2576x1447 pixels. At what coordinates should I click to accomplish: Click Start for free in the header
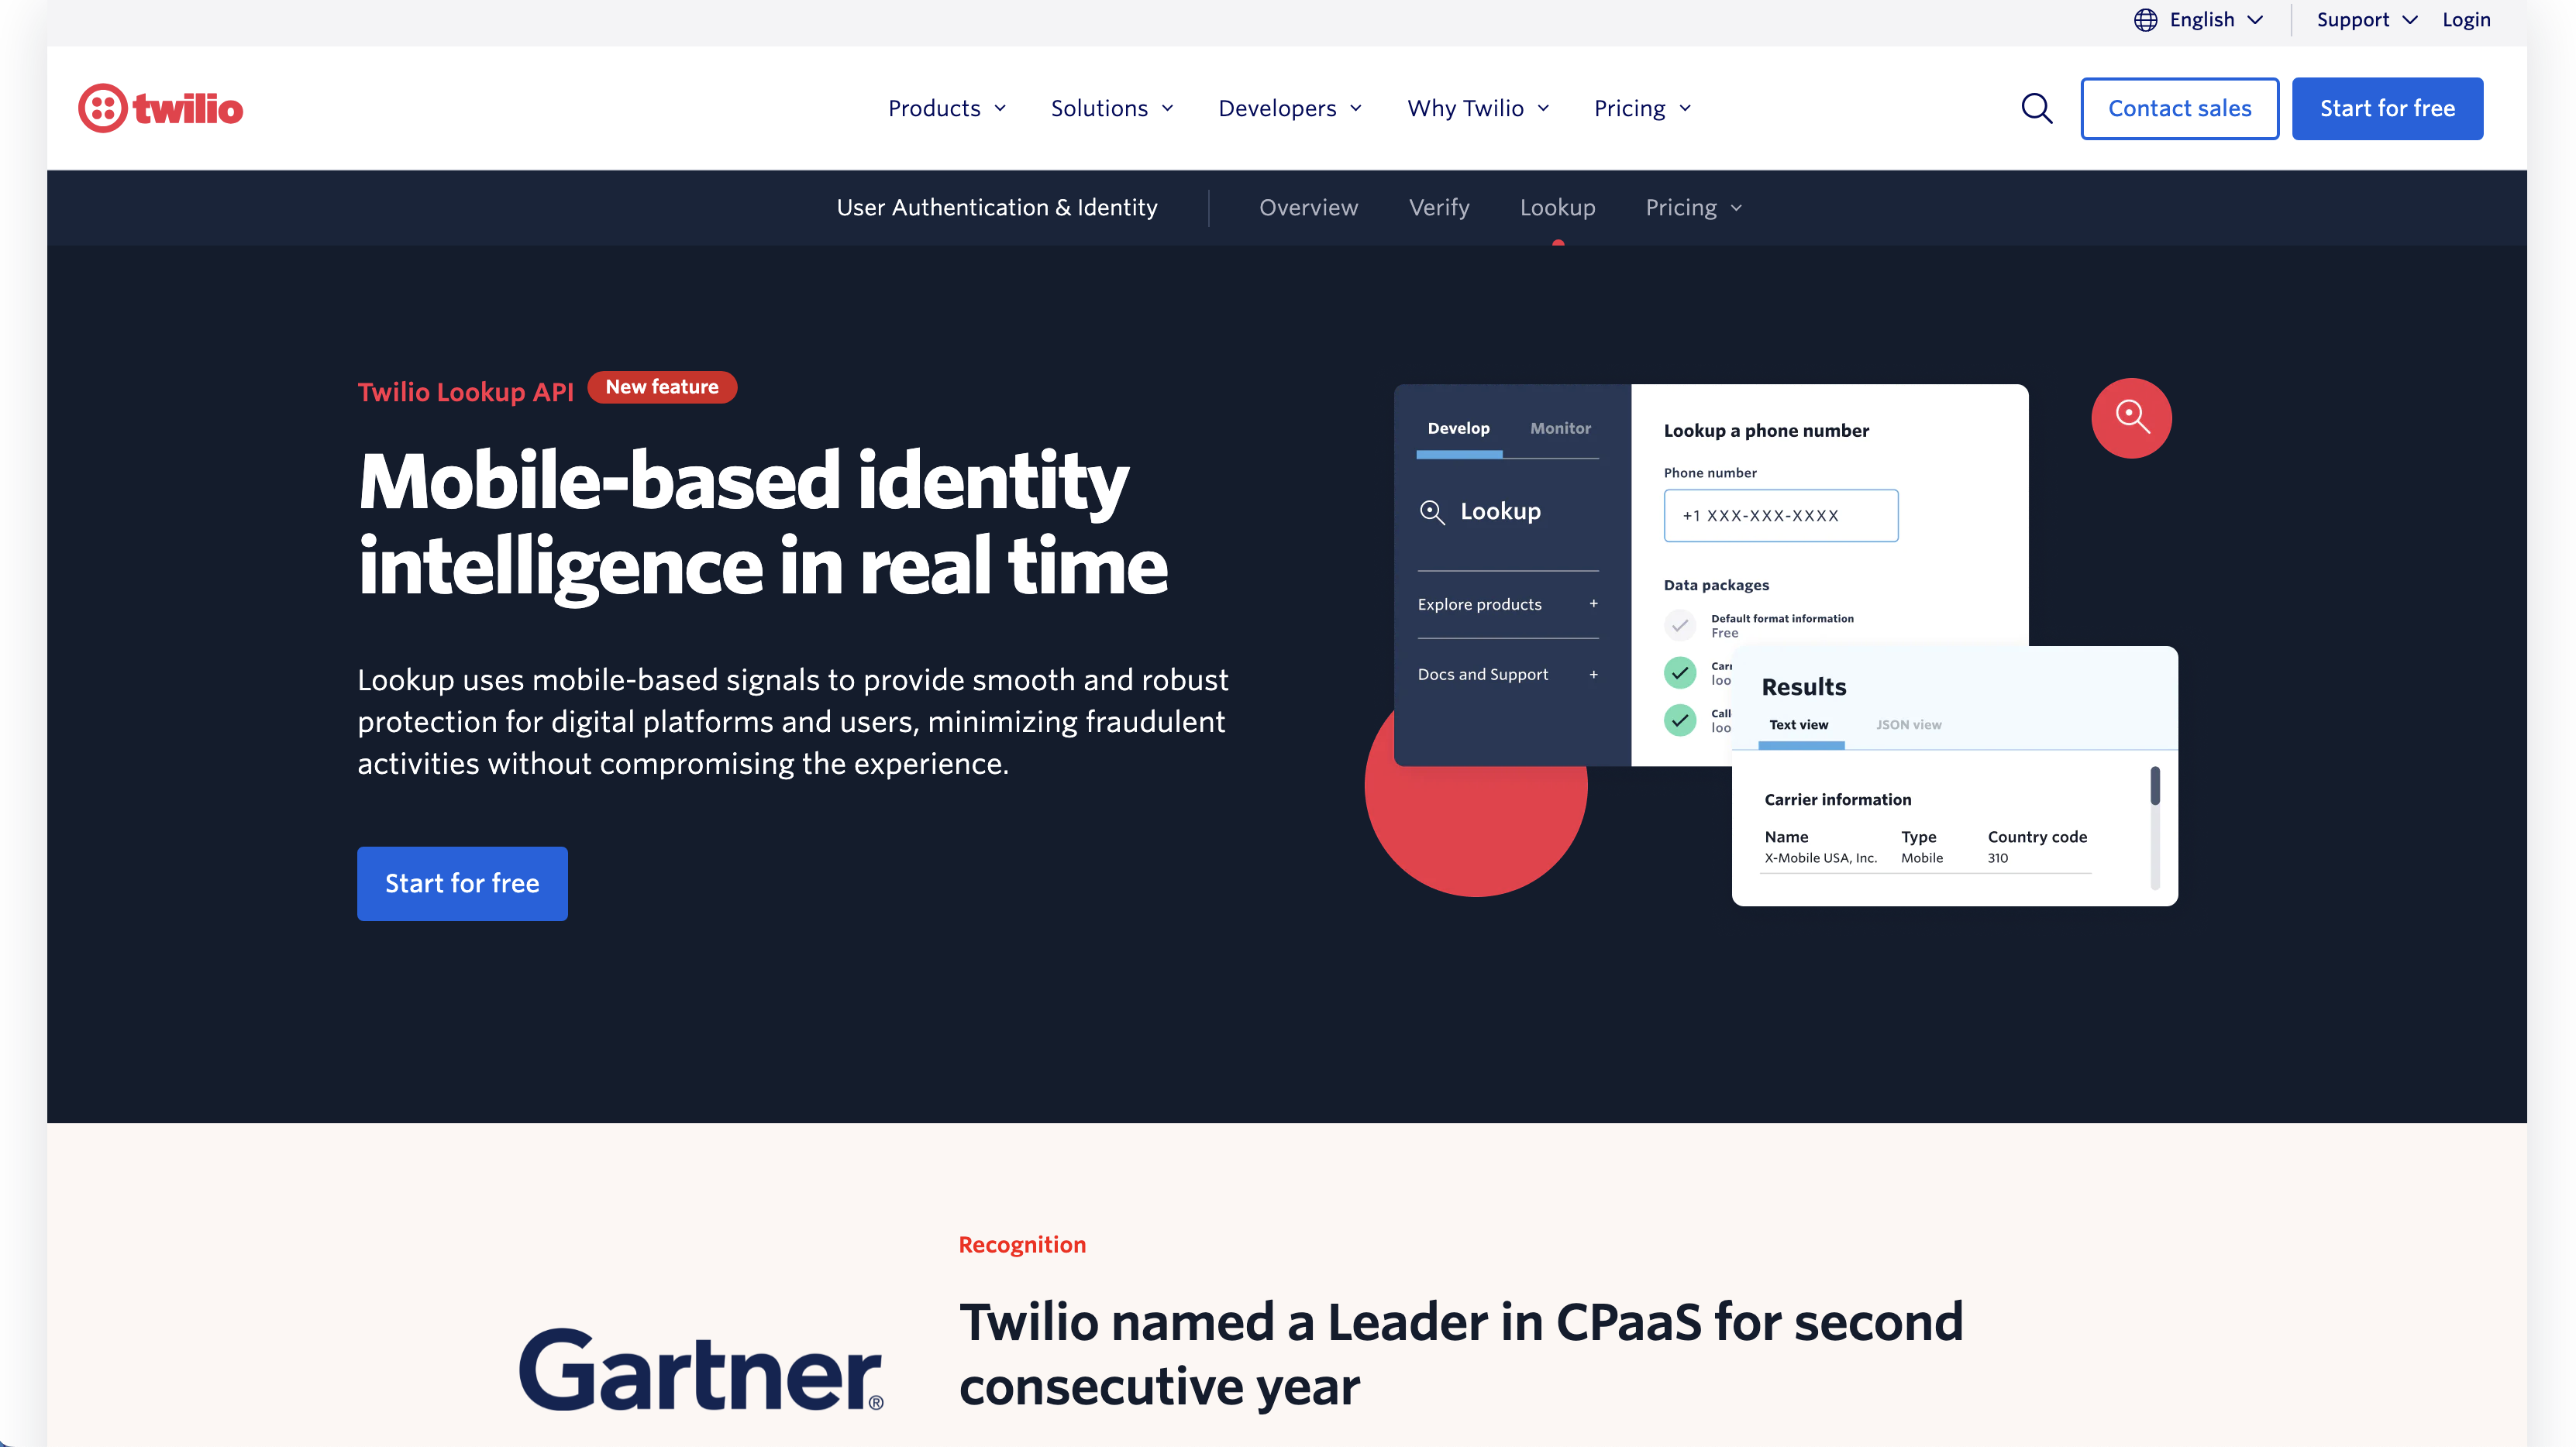tap(2387, 108)
